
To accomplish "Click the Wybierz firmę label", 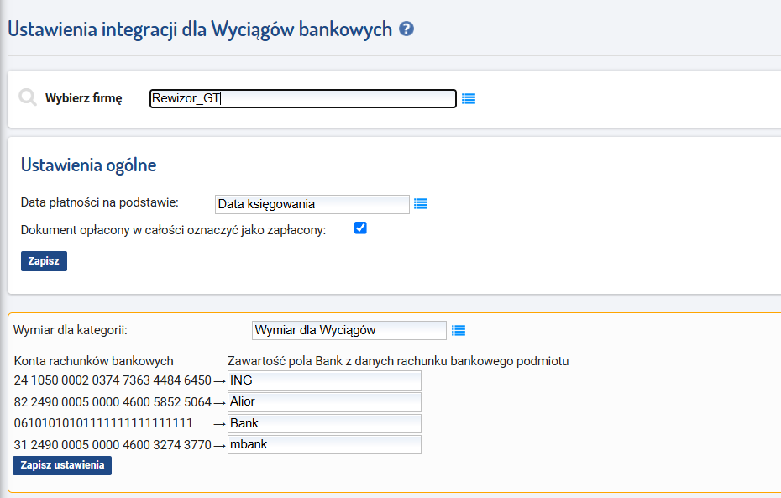I will click(84, 98).
